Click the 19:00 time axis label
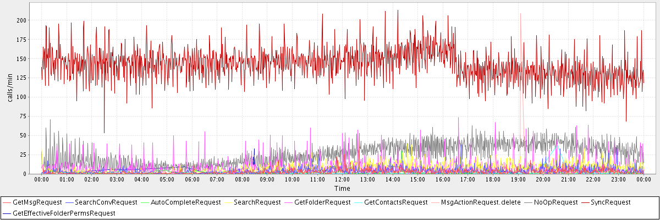 518,179
